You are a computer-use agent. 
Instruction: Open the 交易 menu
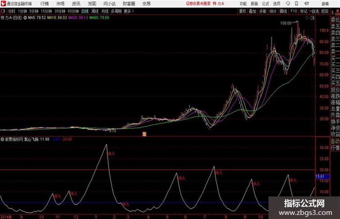click(146, 4)
